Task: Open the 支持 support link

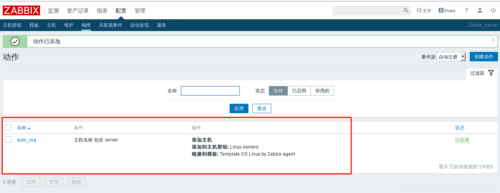Action: point(424,11)
